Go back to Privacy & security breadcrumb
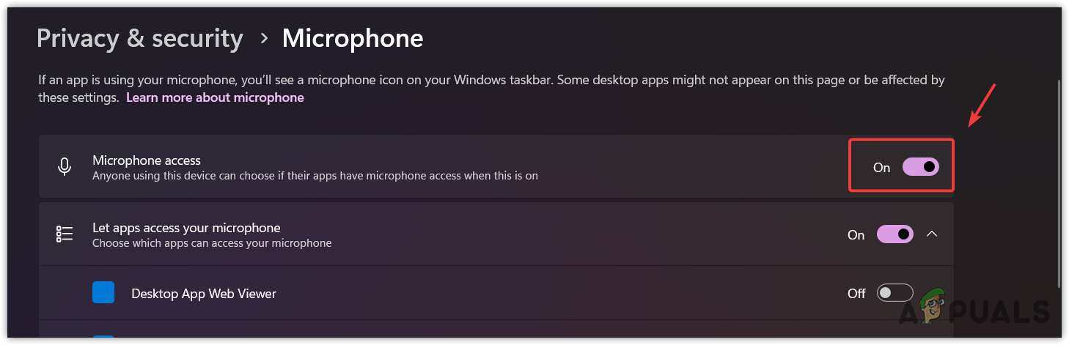 click(x=139, y=39)
